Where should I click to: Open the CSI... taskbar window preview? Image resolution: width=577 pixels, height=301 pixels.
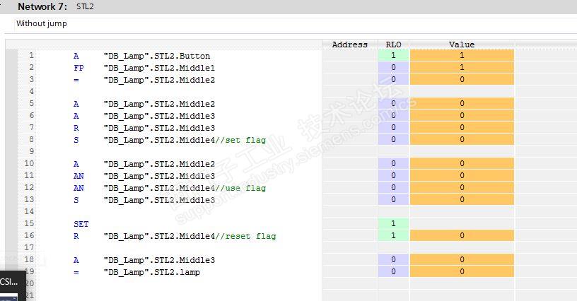coord(12,286)
